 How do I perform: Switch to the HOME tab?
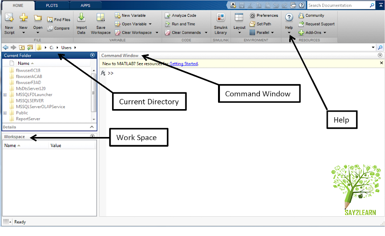(18, 5)
